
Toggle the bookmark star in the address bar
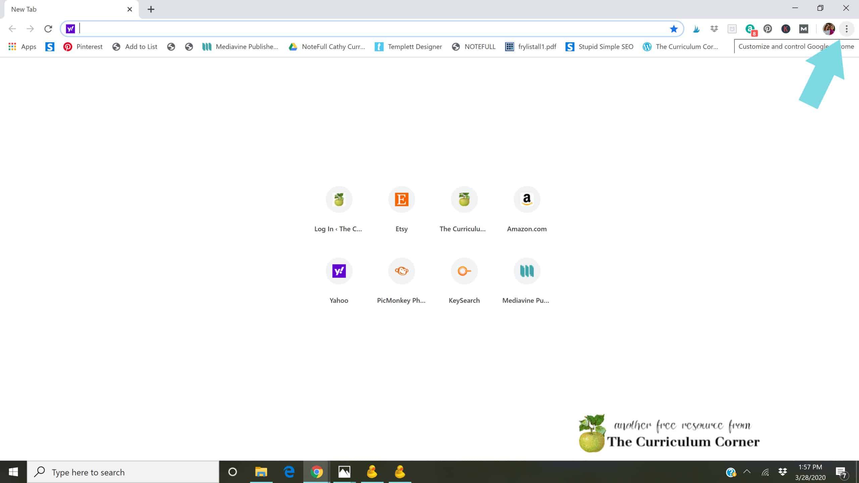click(x=673, y=29)
